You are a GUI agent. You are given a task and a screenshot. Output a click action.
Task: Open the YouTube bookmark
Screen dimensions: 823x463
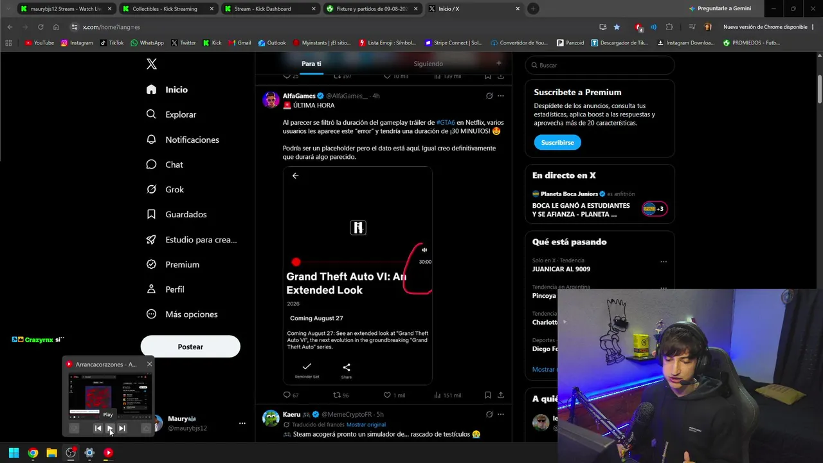39,43
